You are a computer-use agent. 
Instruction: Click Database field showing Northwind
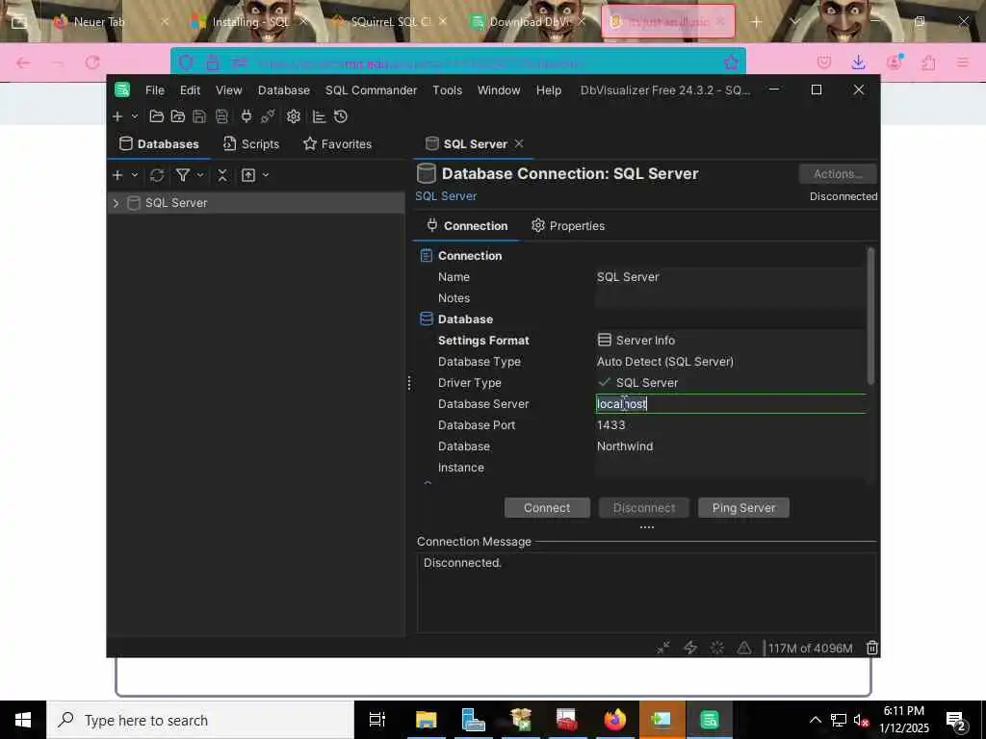(x=730, y=446)
